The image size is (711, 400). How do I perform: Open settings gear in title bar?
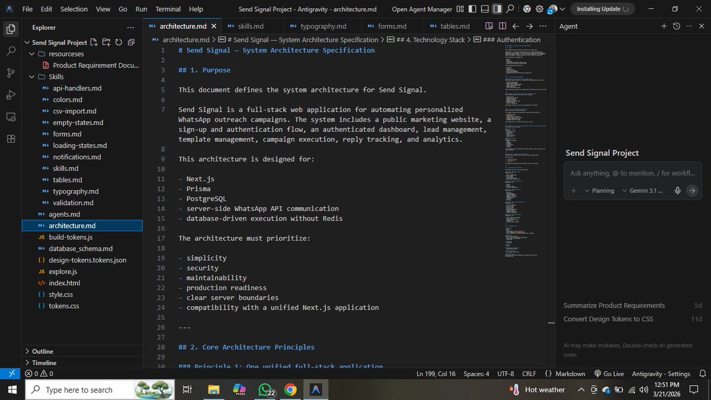coord(539,9)
